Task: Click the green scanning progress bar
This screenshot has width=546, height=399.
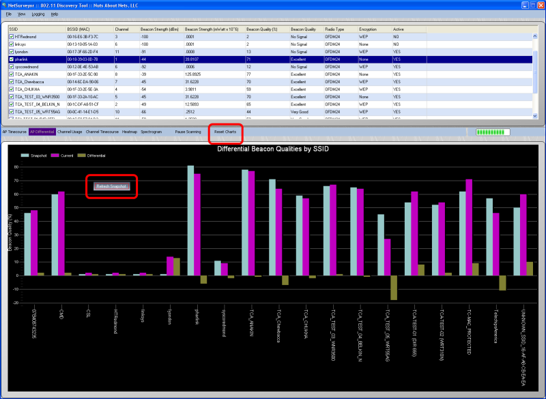Action: pos(493,132)
